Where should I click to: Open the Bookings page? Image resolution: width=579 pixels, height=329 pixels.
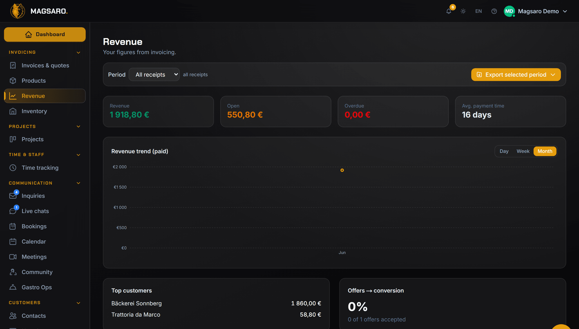[x=45, y=226]
